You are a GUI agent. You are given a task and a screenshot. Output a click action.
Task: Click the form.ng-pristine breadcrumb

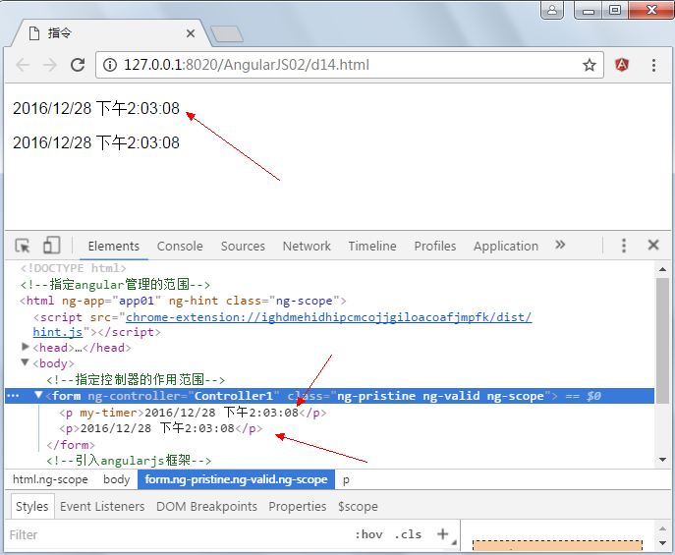[236, 479]
